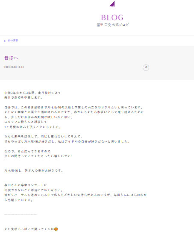Click the line なので、また戻ってきますので

coord(27,151)
